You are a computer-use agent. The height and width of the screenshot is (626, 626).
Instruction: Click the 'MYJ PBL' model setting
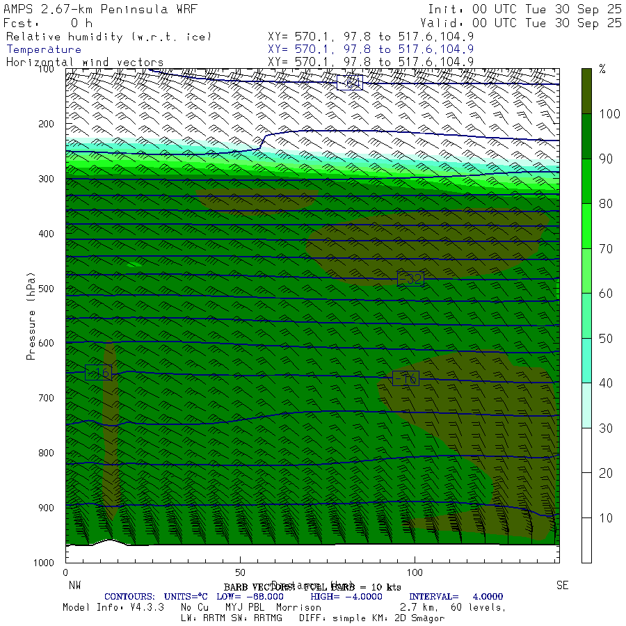(243, 607)
